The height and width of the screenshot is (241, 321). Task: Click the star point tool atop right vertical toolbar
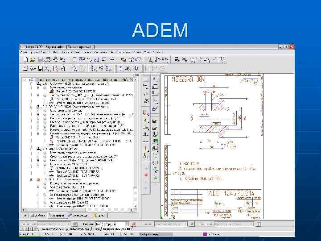(x=155, y=79)
